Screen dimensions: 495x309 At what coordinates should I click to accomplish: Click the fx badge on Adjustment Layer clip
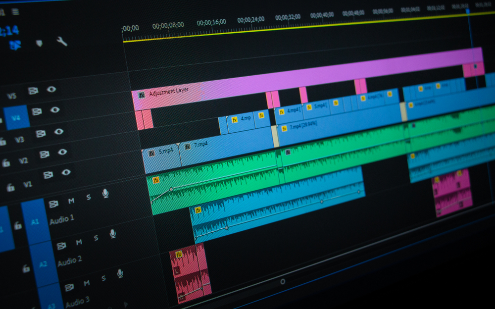(142, 94)
